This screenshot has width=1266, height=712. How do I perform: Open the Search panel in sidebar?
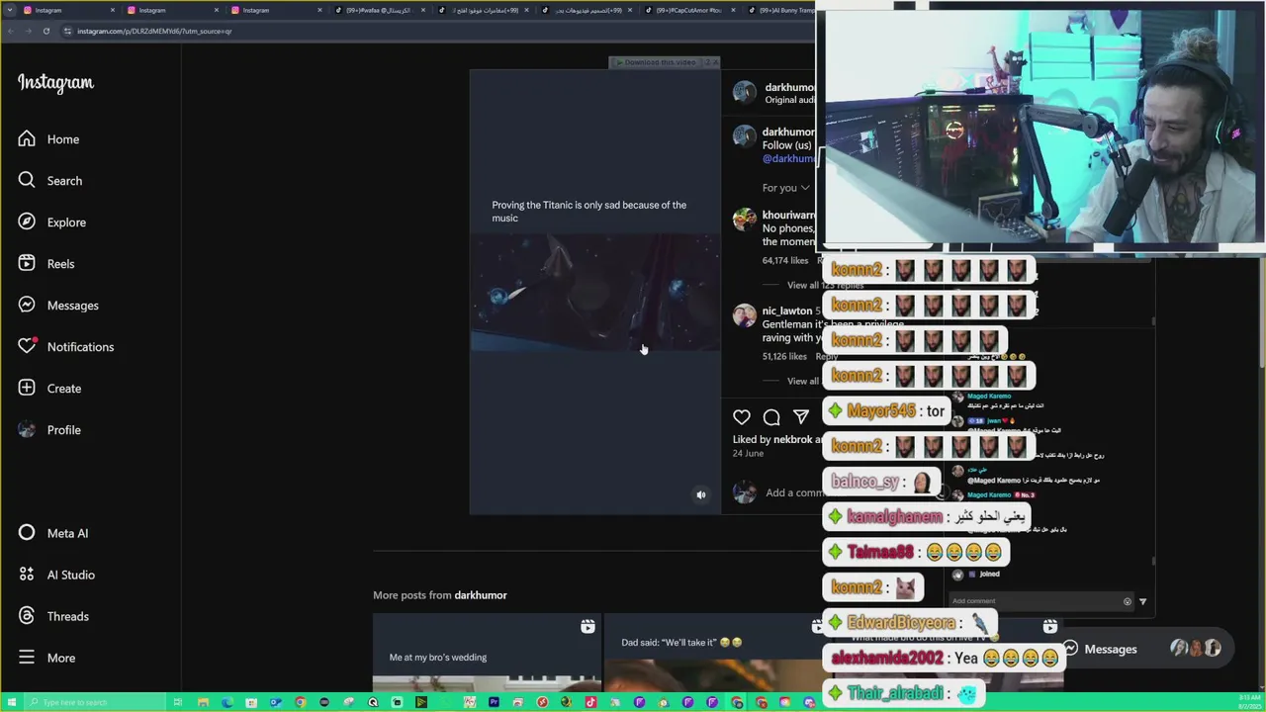(x=49, y=181)
